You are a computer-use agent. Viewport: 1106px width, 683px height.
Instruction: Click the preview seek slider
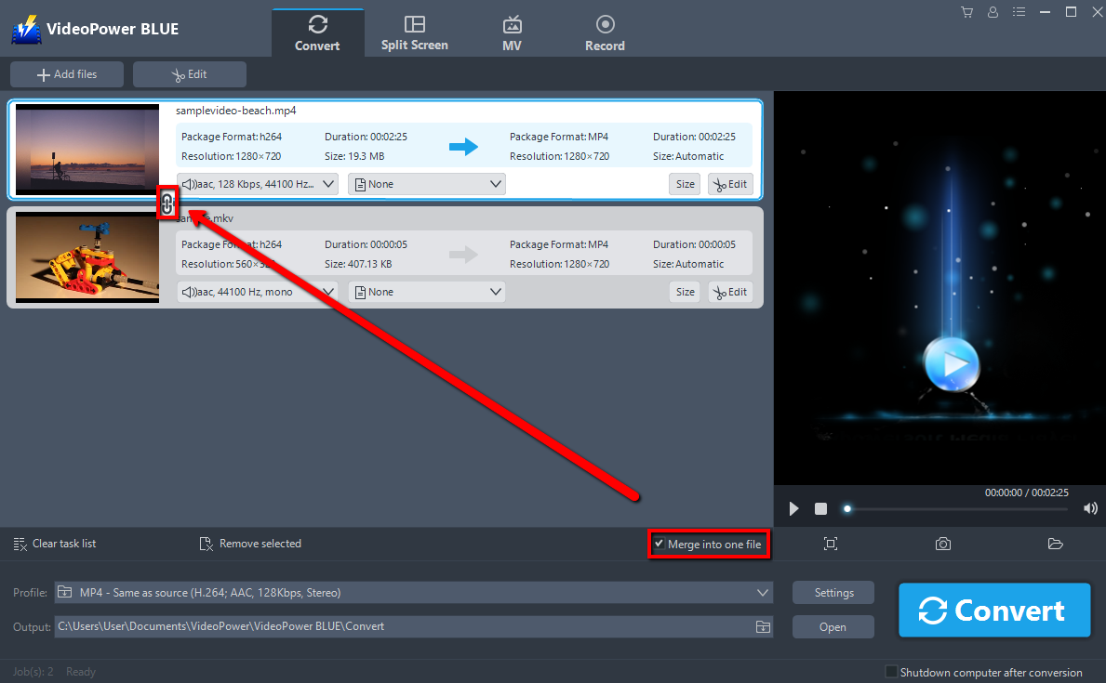(956, 509)
